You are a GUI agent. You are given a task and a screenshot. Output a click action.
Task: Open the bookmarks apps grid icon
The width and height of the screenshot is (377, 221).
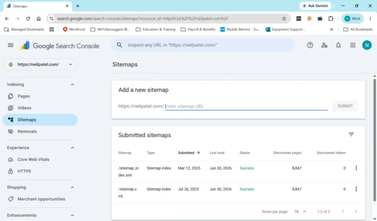pos(52,29)
